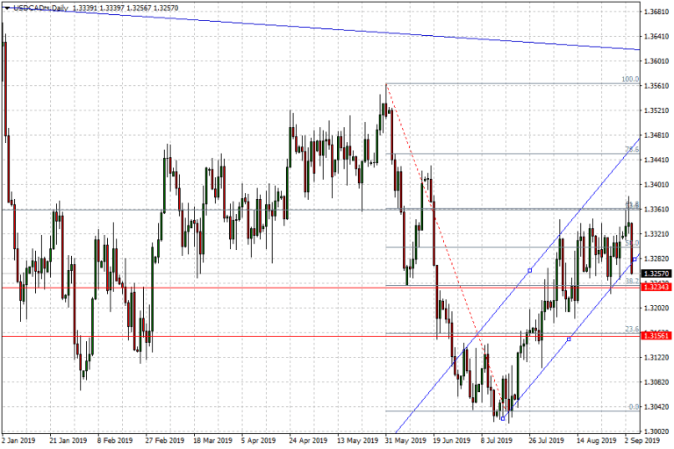
Task: Click the 2 Jan 2019 date label
Action: (19, 441)
